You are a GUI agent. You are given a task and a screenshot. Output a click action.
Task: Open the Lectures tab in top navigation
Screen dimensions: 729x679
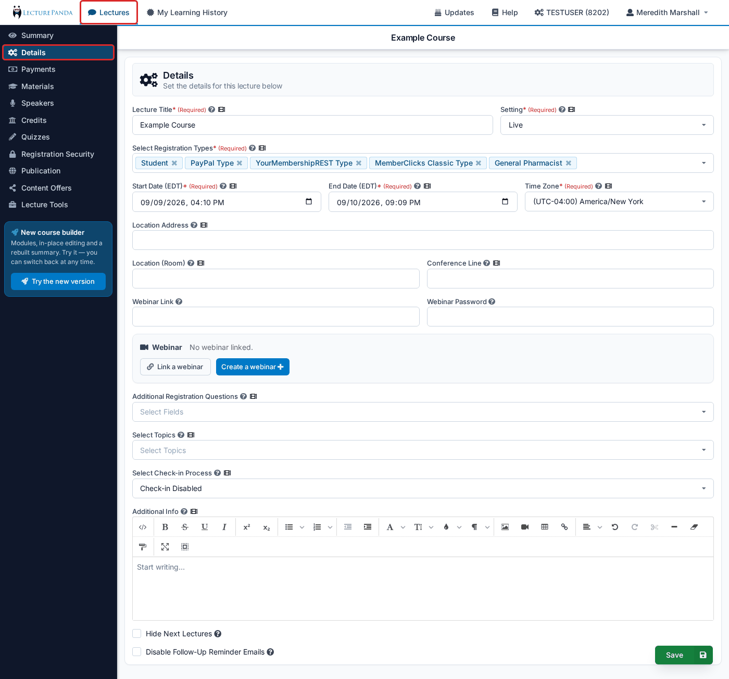pos(109,12)
